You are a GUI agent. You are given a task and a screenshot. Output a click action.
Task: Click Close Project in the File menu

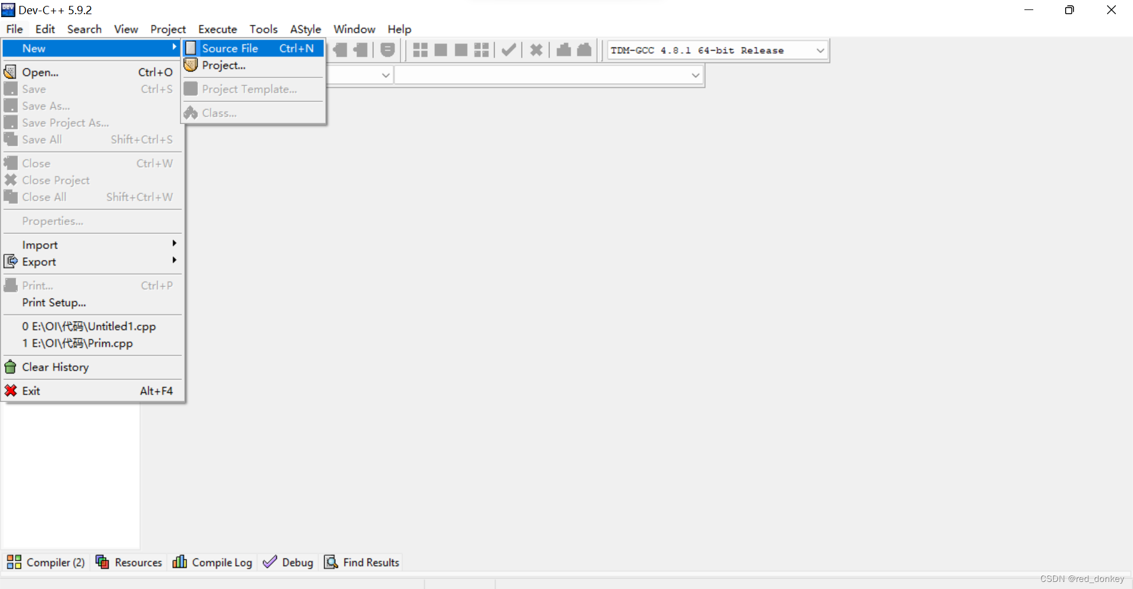pos(92,180)
